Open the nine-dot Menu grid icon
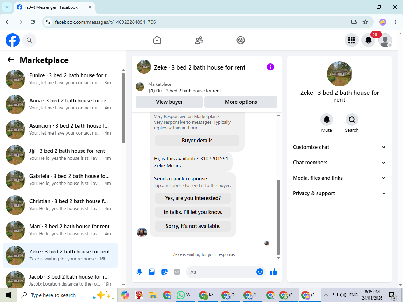Screen dimensions: 403x302 coord(351,40)
